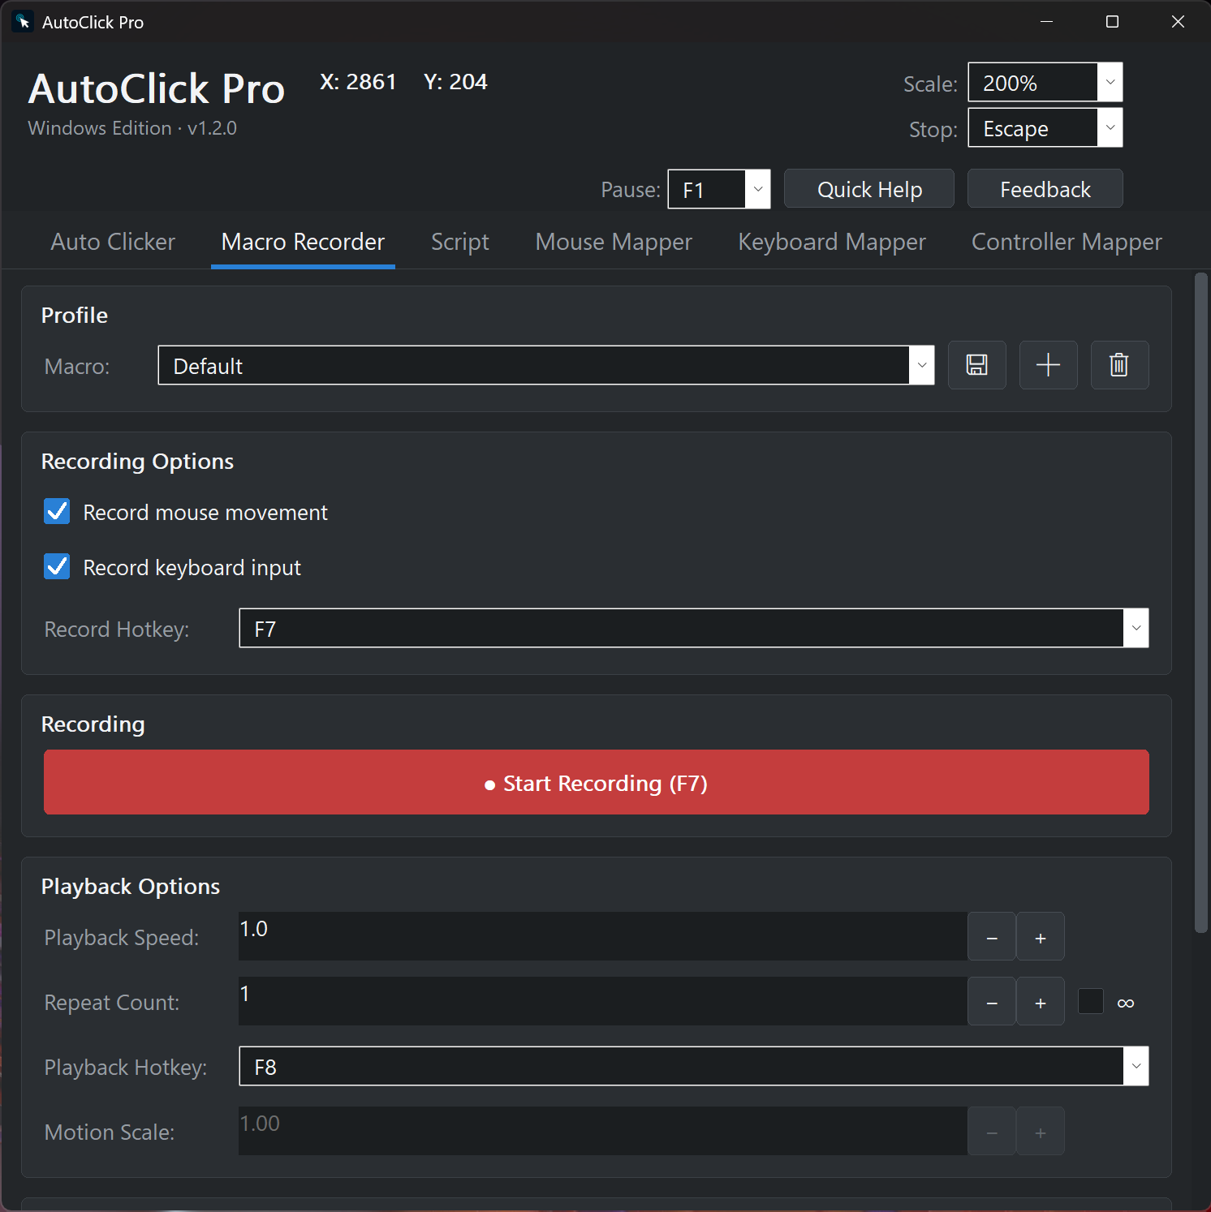Save the current macro profile
Viewport: 1211px width, 1212px height.
coord(976,365)
